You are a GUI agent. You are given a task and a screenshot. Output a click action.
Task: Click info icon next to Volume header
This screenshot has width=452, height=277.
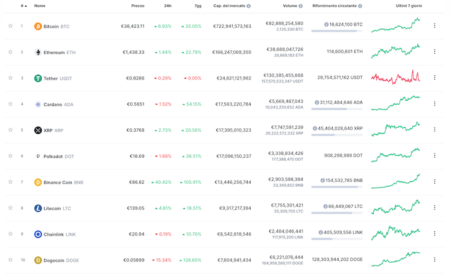tap(301, 6)
